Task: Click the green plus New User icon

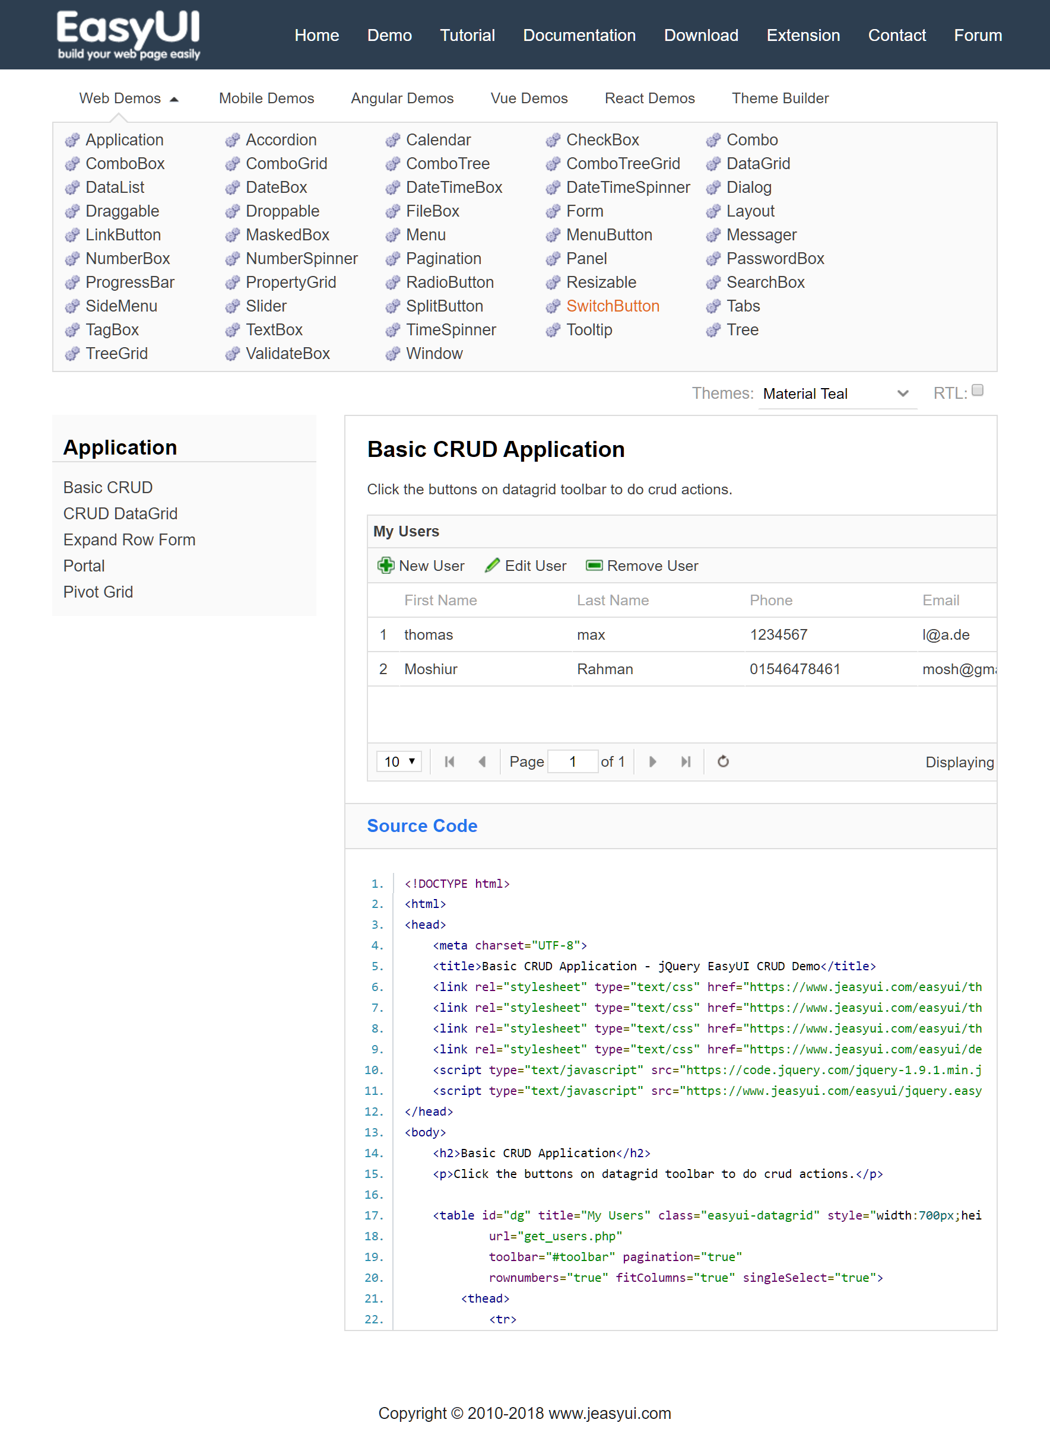Action: pyautogui.click(x=385, y=565)
